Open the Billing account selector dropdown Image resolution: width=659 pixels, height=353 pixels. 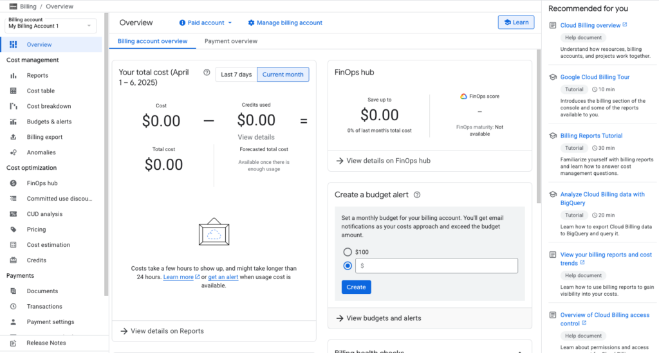tap(50, 26)
